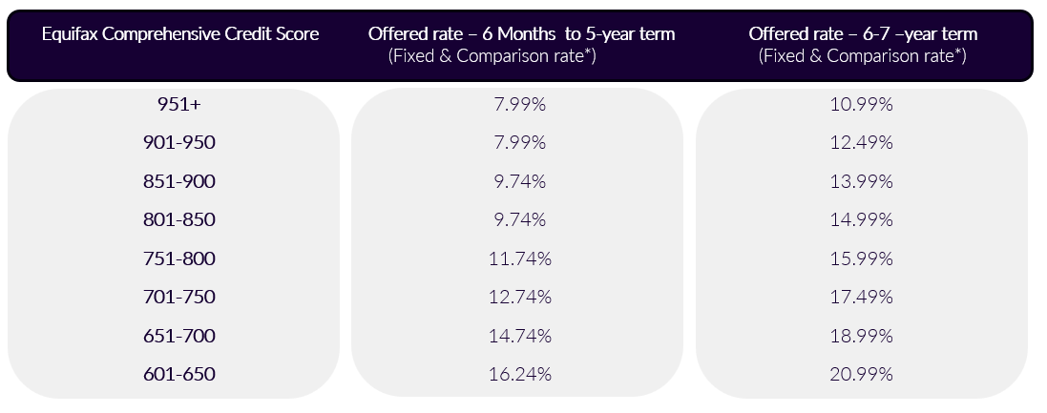Click the 601-650 credit score band
Screen dimensions: 1047x413
pos(179,374)
